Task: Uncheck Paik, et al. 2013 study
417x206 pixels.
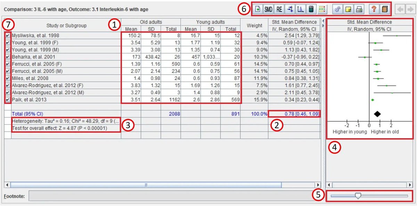Action: (8, 100)
